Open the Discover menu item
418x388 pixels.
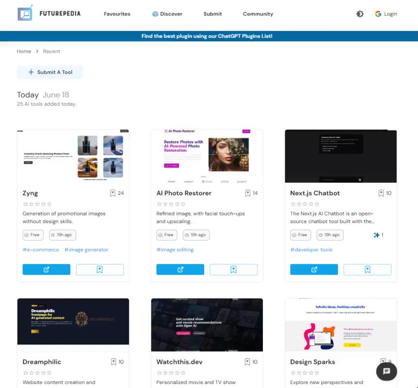[167, 14]
